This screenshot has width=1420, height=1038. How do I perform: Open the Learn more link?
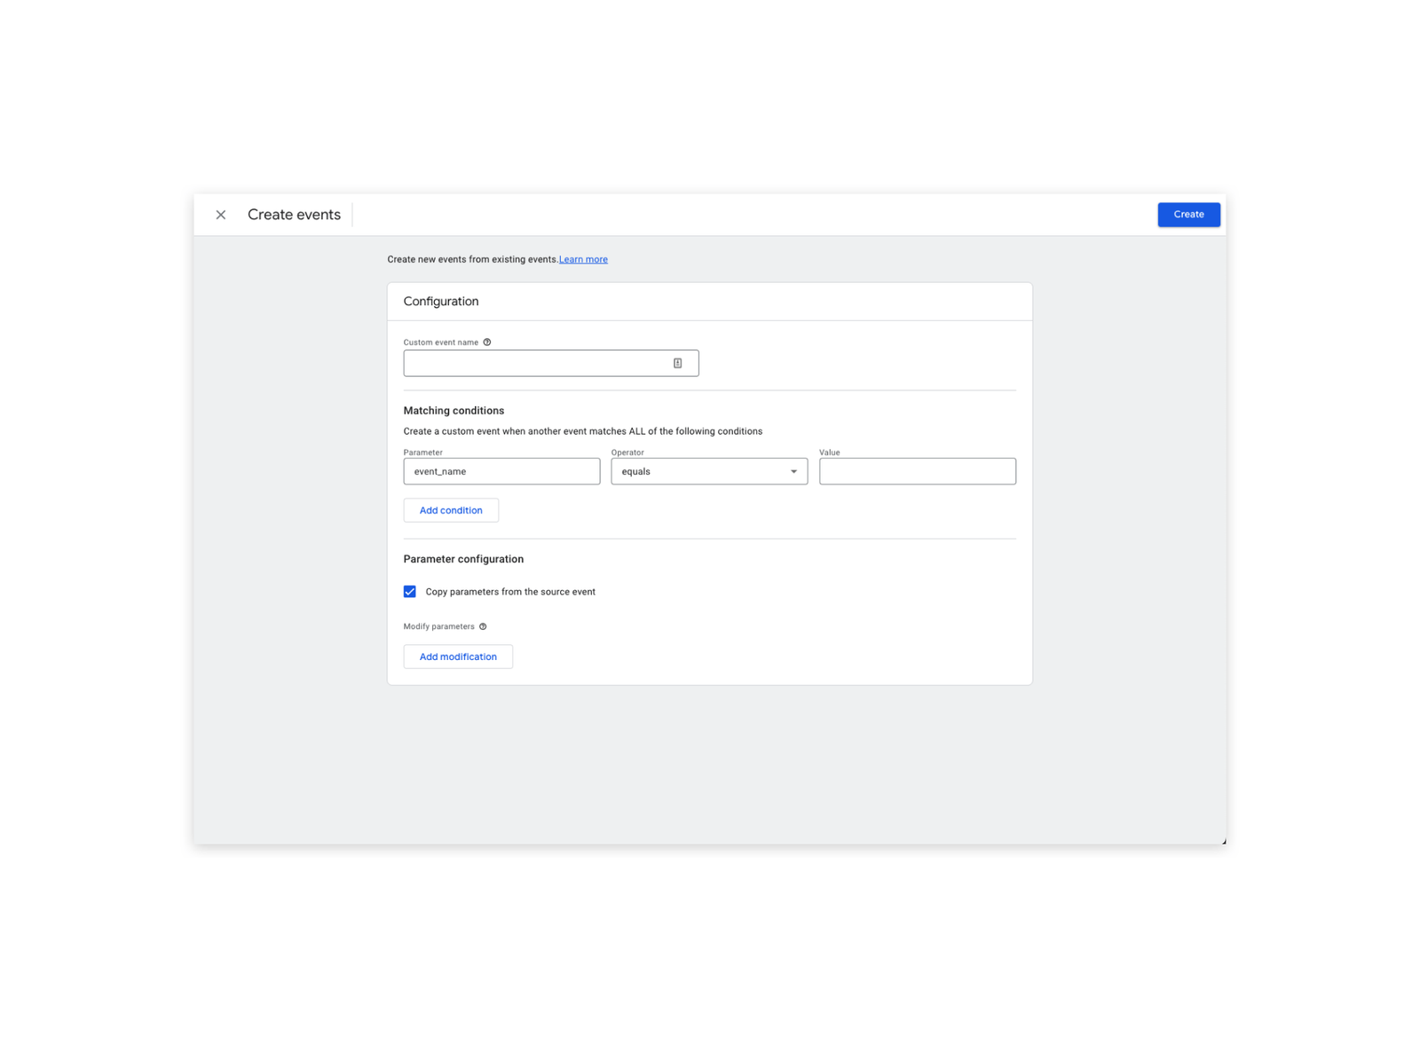[583, 259]
